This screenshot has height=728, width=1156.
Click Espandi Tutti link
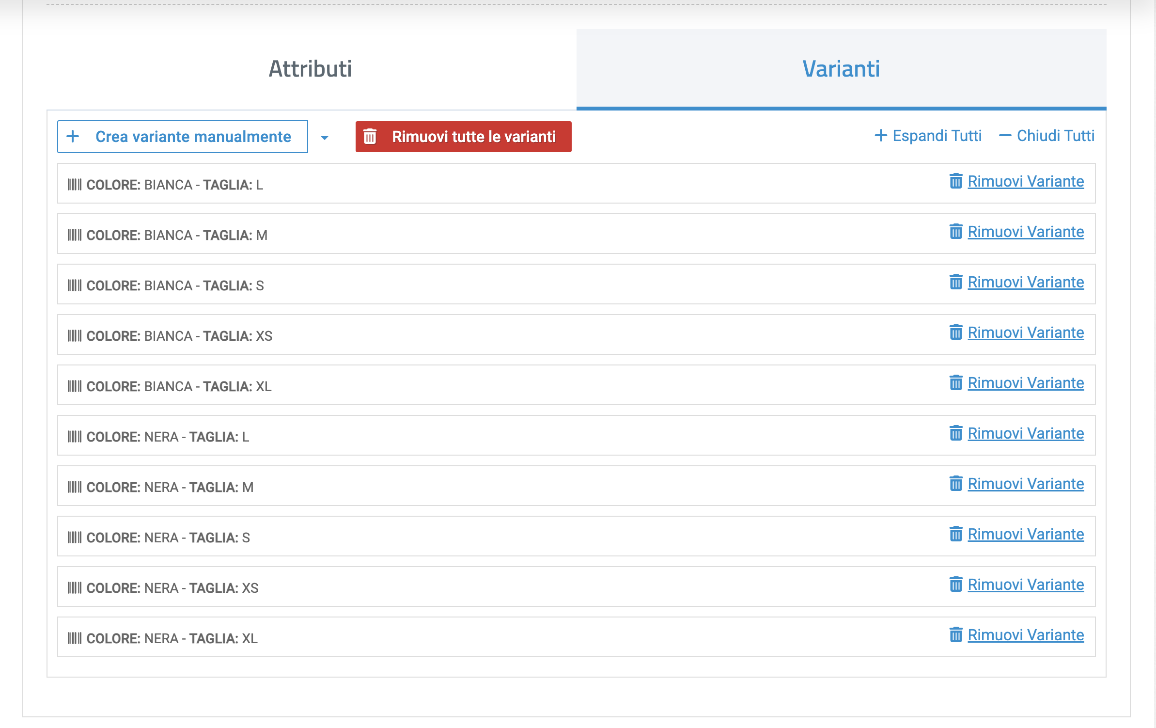[928, 136]
